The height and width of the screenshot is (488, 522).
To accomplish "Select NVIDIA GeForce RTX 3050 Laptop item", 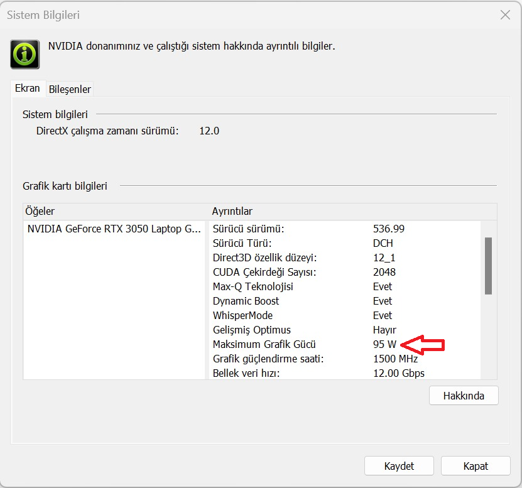I will coord(114,229).
